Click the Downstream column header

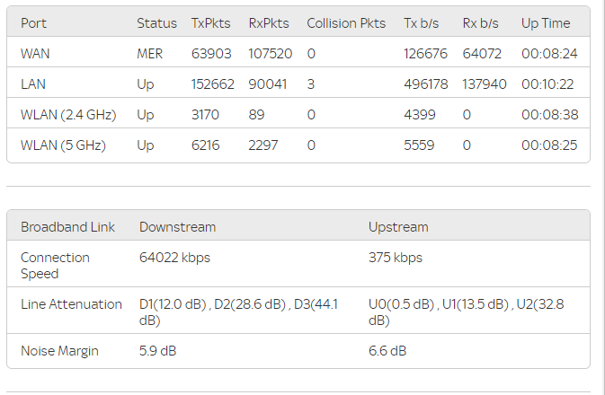click(x=177, y=227)
